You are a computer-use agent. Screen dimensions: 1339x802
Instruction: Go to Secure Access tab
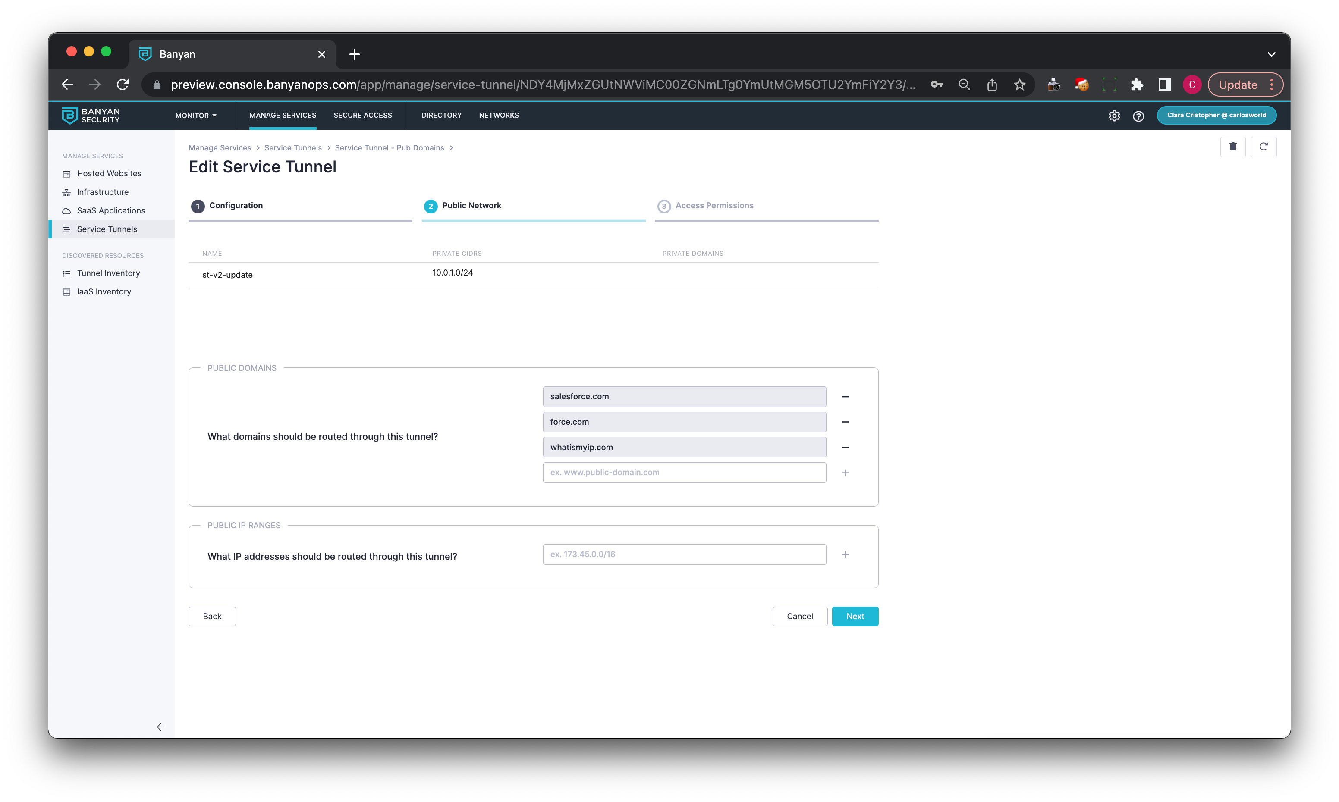pos(362,115)
